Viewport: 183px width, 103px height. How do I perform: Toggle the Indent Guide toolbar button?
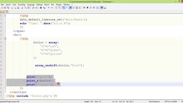tap(70, 8)
